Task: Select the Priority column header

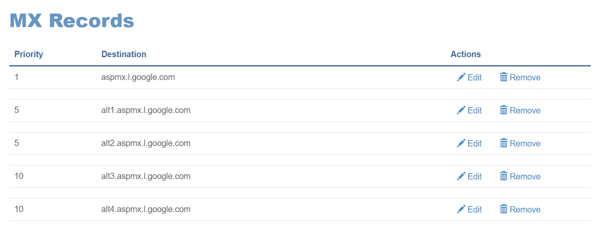Action: pos(29,54)
